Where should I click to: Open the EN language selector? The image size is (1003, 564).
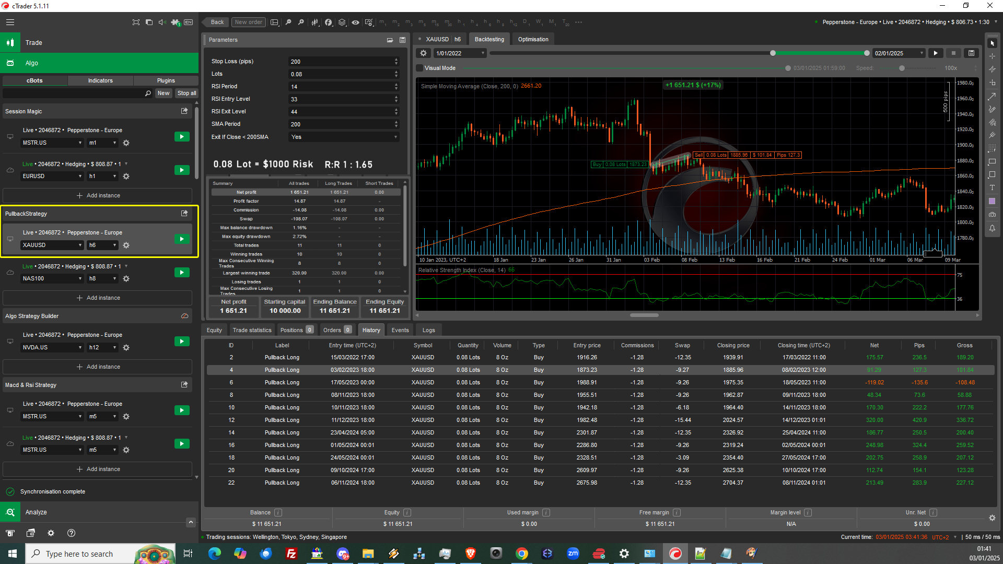189,22
